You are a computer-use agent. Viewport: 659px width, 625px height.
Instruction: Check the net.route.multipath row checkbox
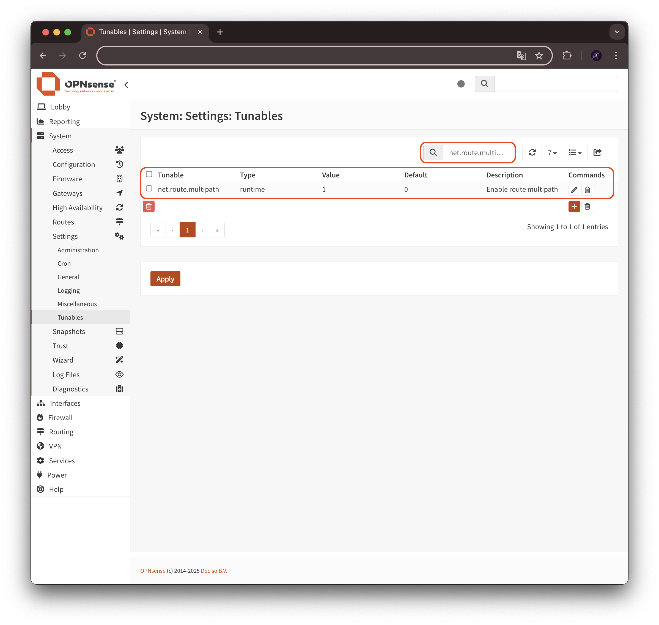tap(149, 188)
